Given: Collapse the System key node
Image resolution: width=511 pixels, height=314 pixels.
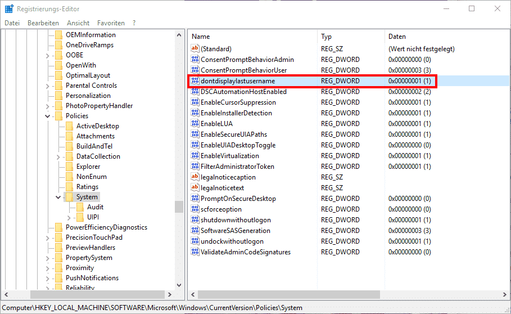Looking at the screenshot, I should click(x=58, y=198).
